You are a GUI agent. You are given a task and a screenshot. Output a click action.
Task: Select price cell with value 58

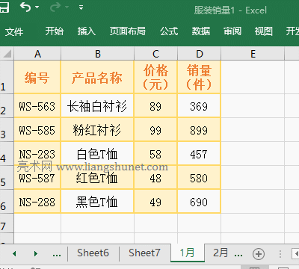click(x=155, y=154)
